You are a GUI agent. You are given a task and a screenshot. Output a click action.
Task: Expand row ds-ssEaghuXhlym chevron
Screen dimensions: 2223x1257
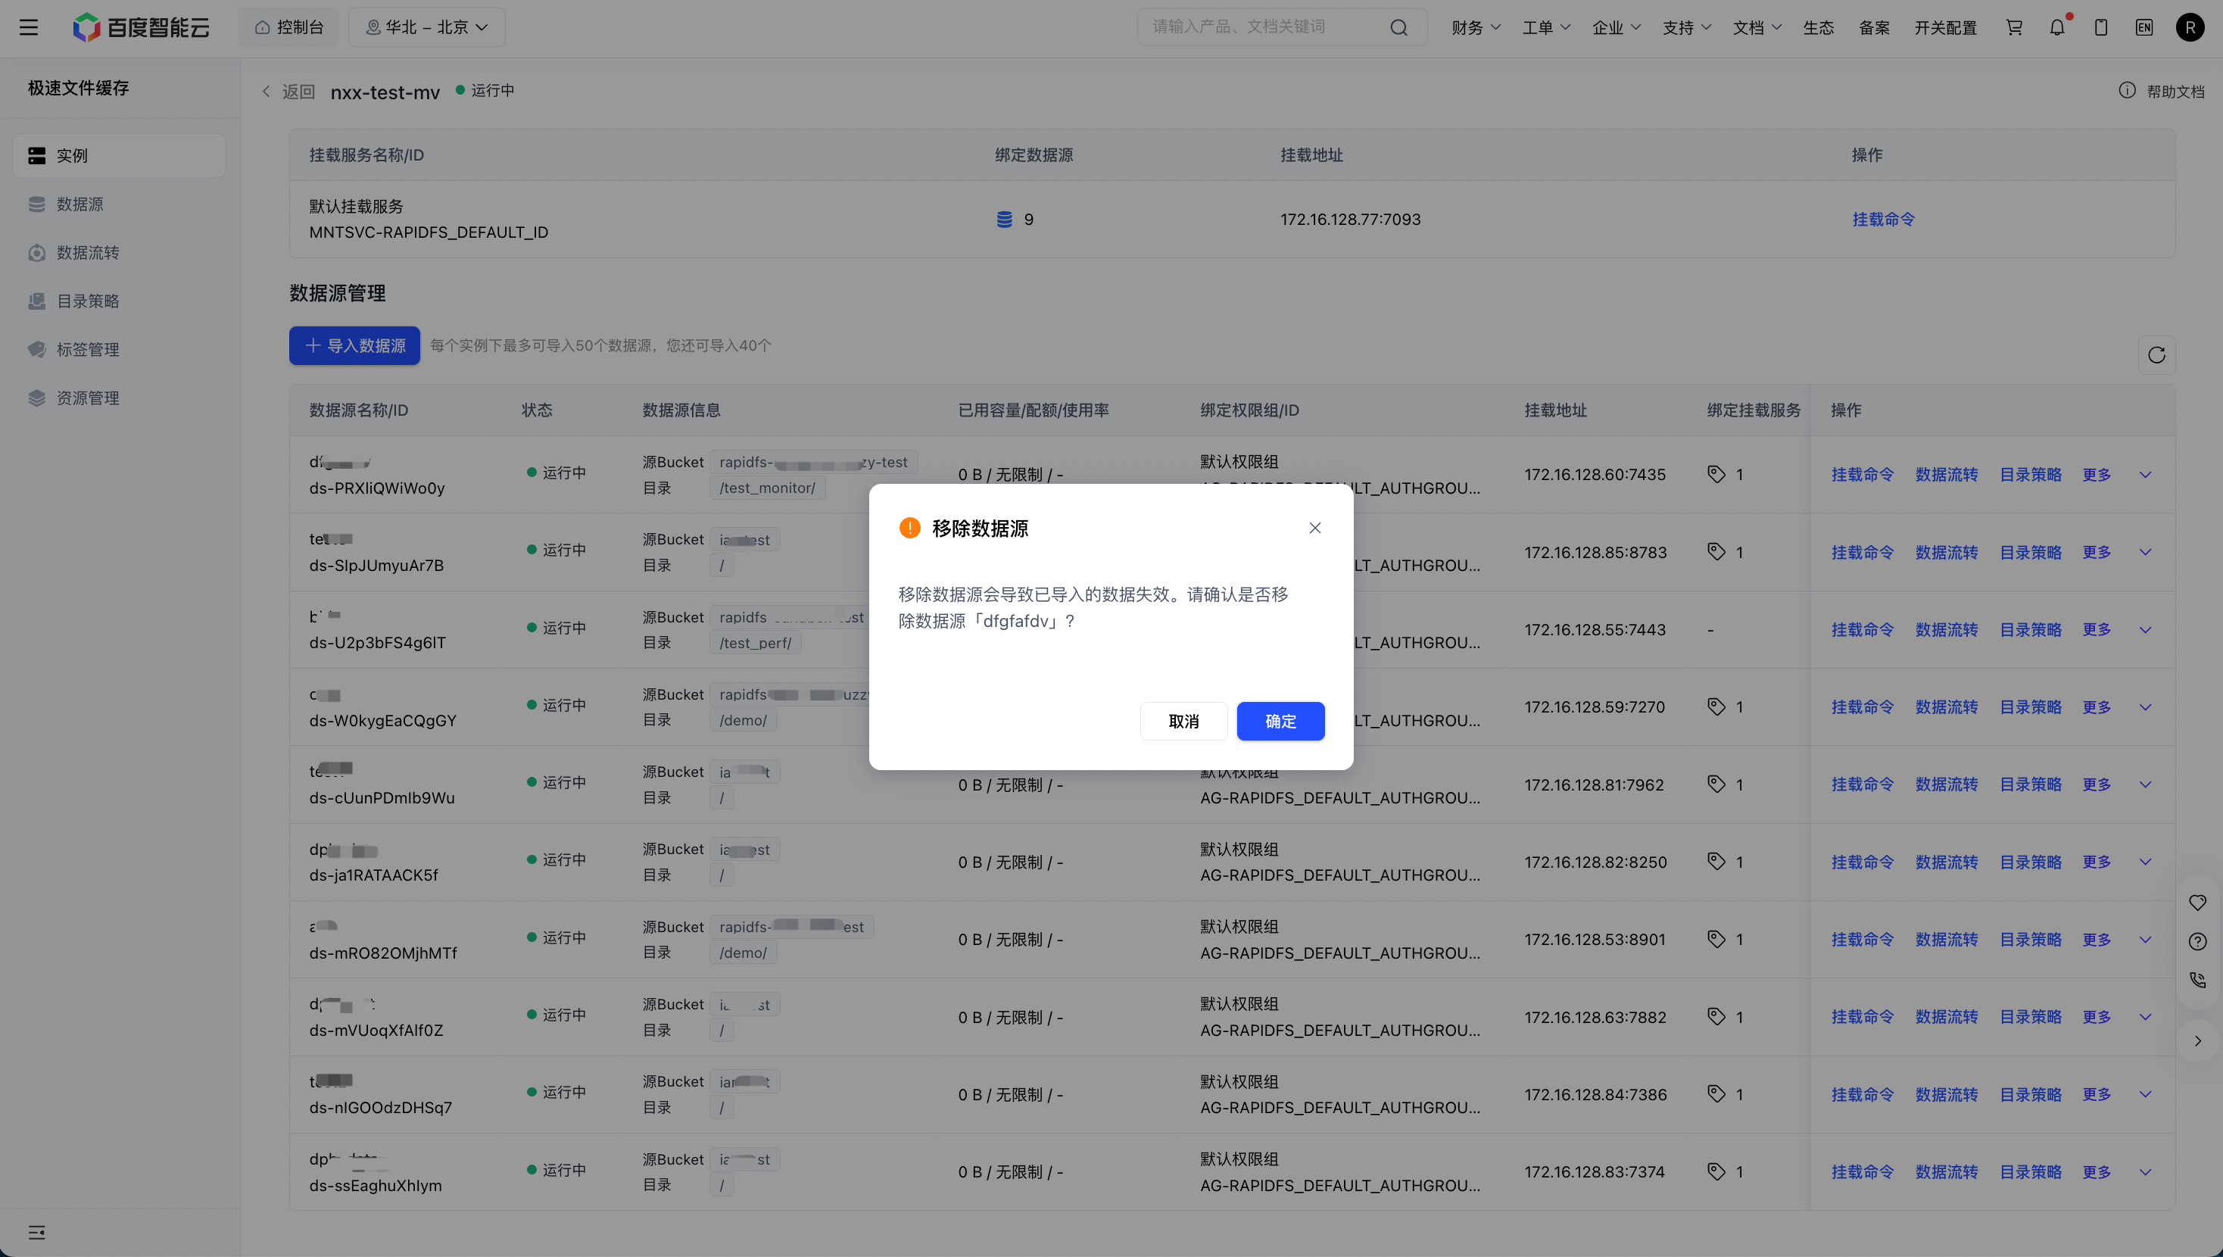point(2145,1171)
